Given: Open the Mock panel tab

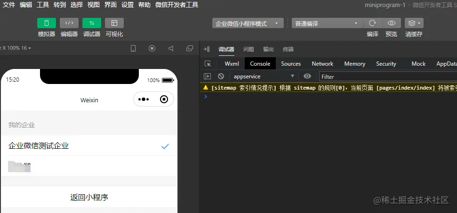Looking at the screenshot, I should [x=418, y=64].
